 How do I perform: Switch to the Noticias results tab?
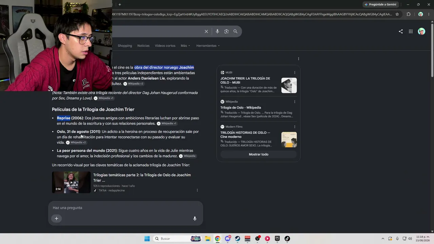point(143,46)
